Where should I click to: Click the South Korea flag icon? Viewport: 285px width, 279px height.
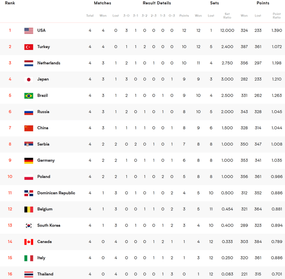coord(28,226)
